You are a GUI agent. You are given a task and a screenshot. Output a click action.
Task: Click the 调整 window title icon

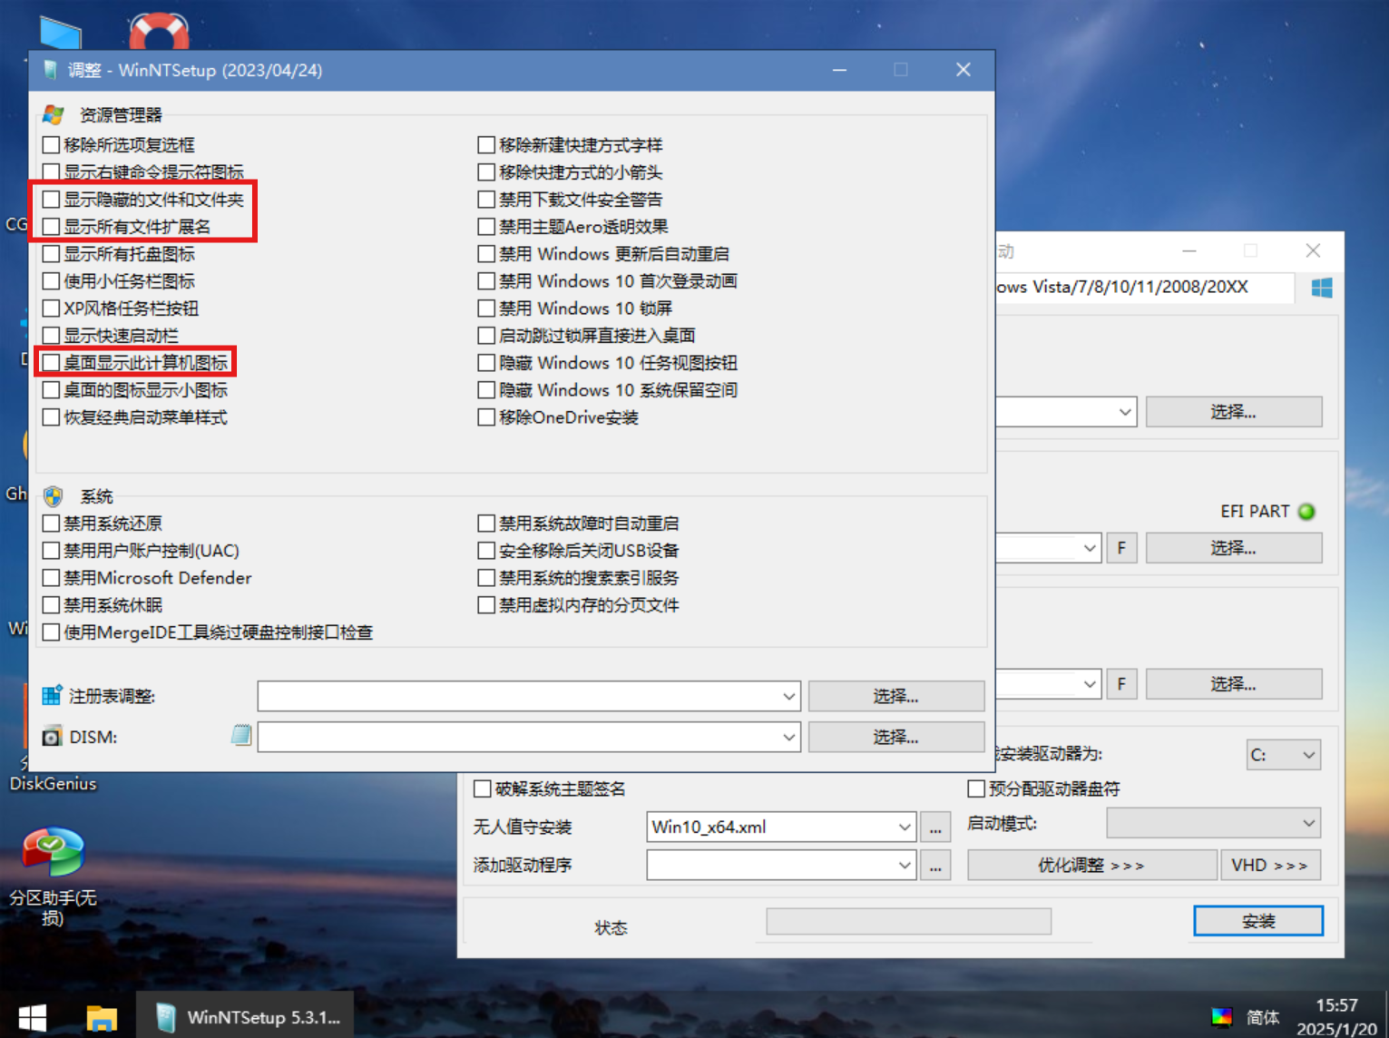[x=51, y=70]
